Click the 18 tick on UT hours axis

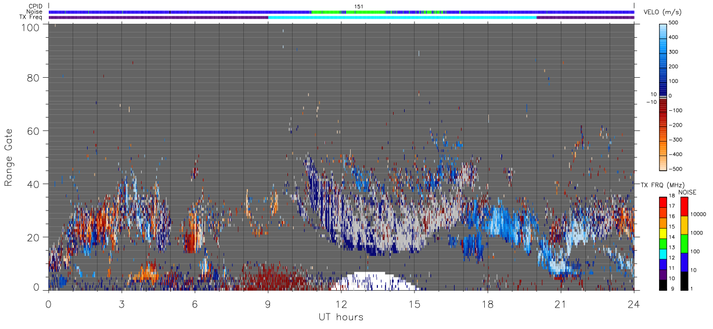(x=488, y=303)
